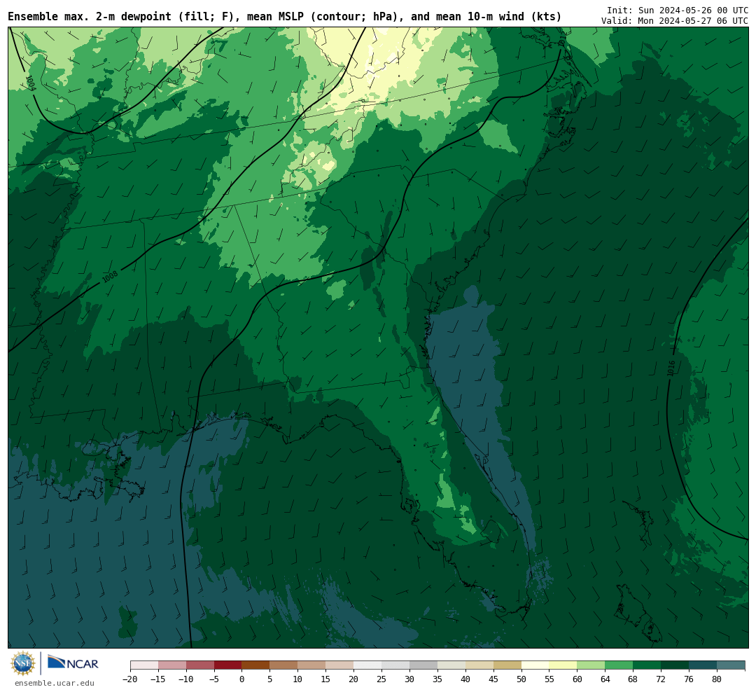
Task: Pick the dark teal swatch between 76 and 80
Action: pyautogui.click(x=703, y=665)
